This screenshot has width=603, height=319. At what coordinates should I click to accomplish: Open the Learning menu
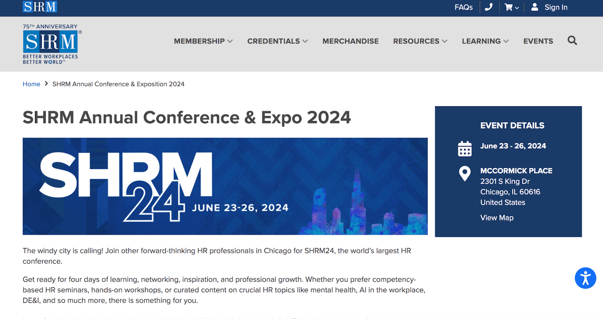tap(481, 41)
